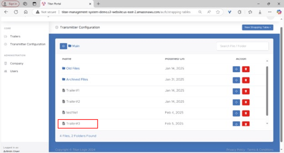Open the New Strapping Table dropdown
This screenshot has width=284, height=153.
coord(258,27)
